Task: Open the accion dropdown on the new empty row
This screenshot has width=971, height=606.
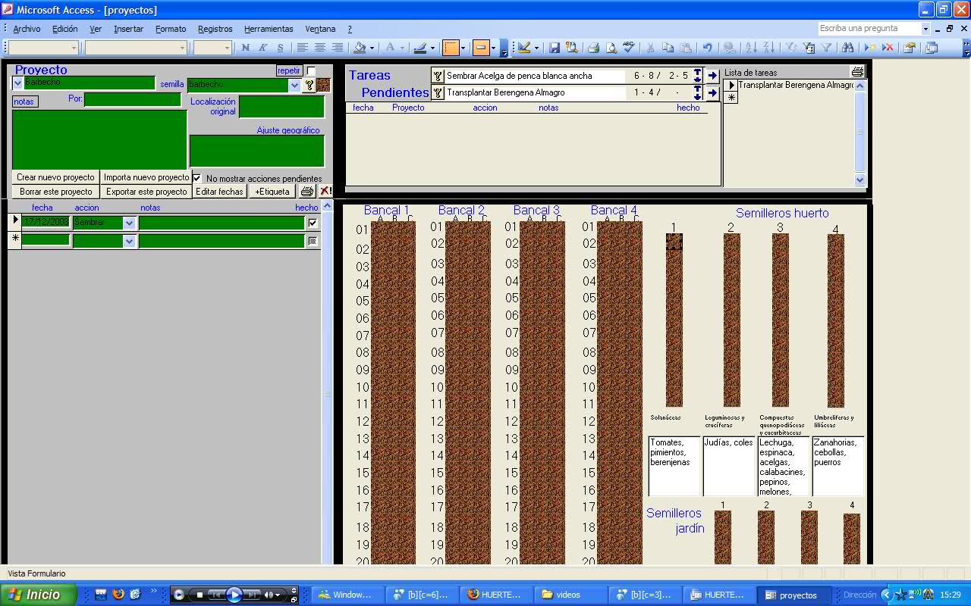Action: (129, 241)
